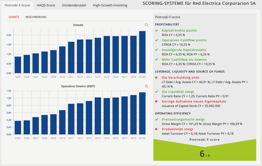
Task: Click the Mehr Cashhflow als Gewinn criterion
Action: 184,59
